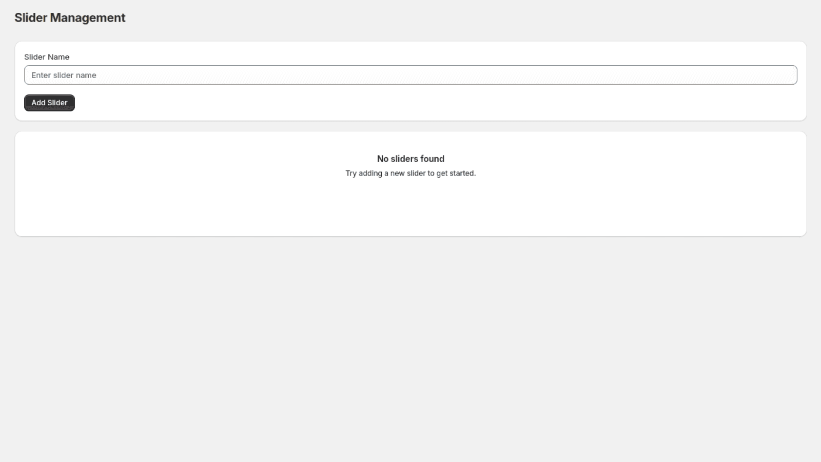Click inside the slider name placeholder text

coord(64,75)
